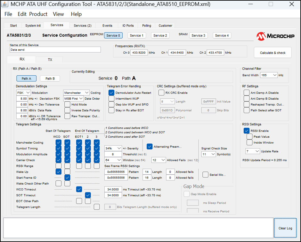The height and width of the screenshot is (242, 301).
Task: Open the File menu
Action: click(8, 14)
